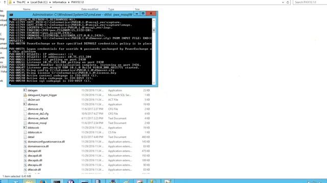327x183 pixels.
Task: Select the dbmover_mssql text document icon
Action: pos(25,123)
